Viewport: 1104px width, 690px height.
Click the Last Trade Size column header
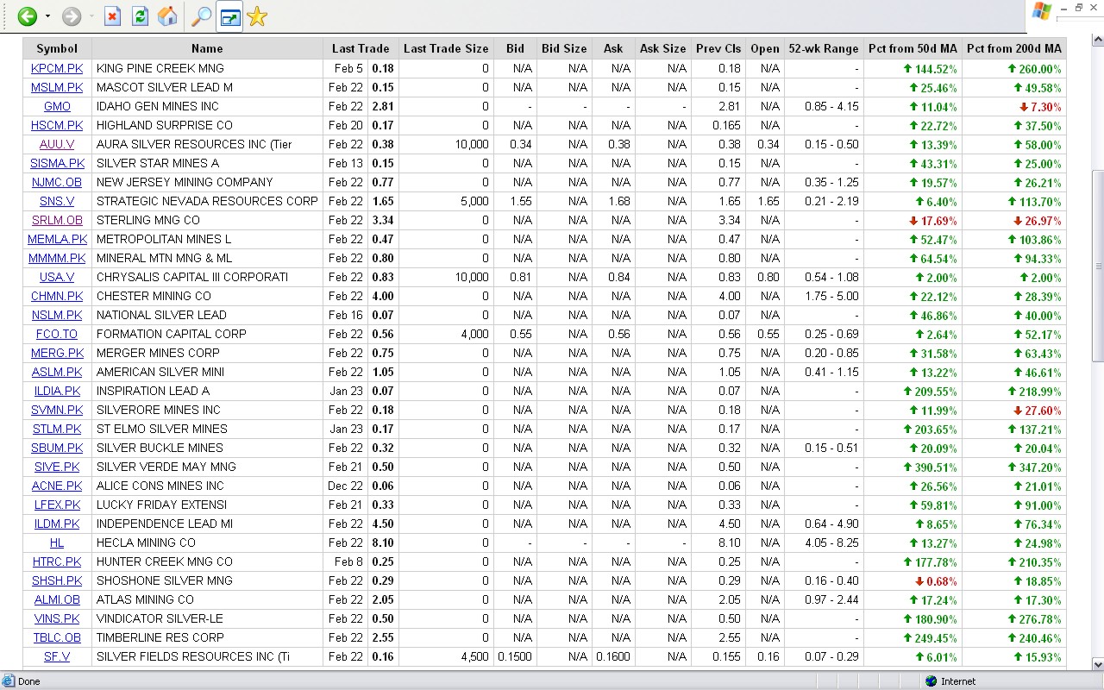pos(446,49)
